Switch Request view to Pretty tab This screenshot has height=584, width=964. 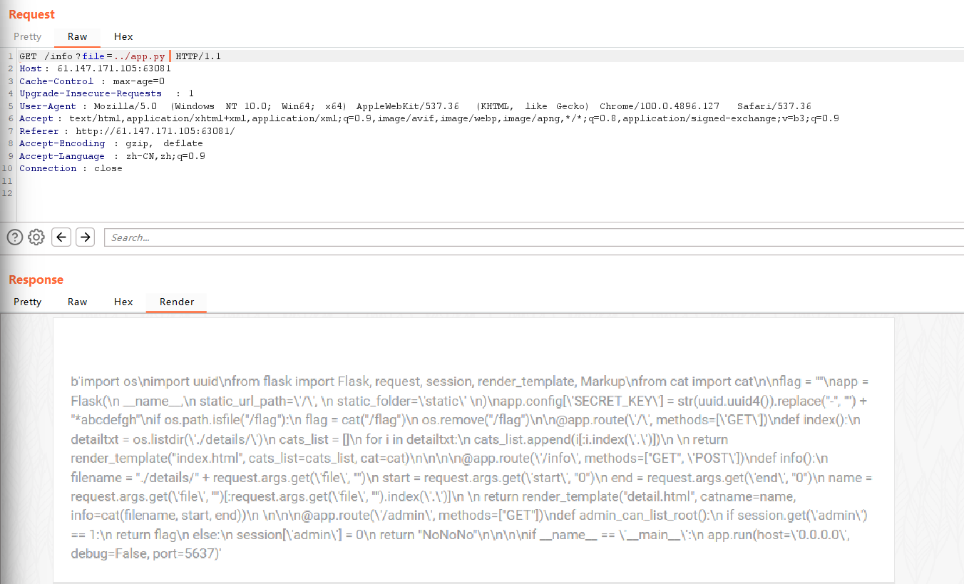tap(28, 36)
